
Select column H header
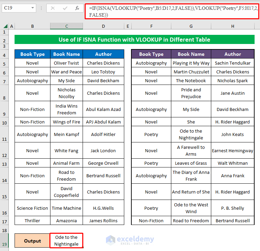click(x=233, y=26)
